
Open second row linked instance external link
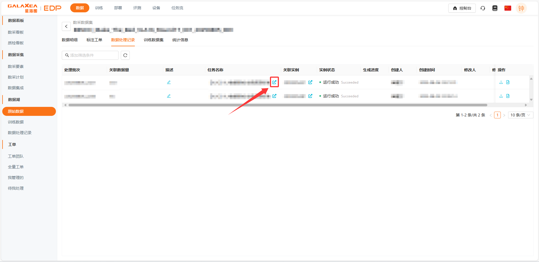coord(310,96)
